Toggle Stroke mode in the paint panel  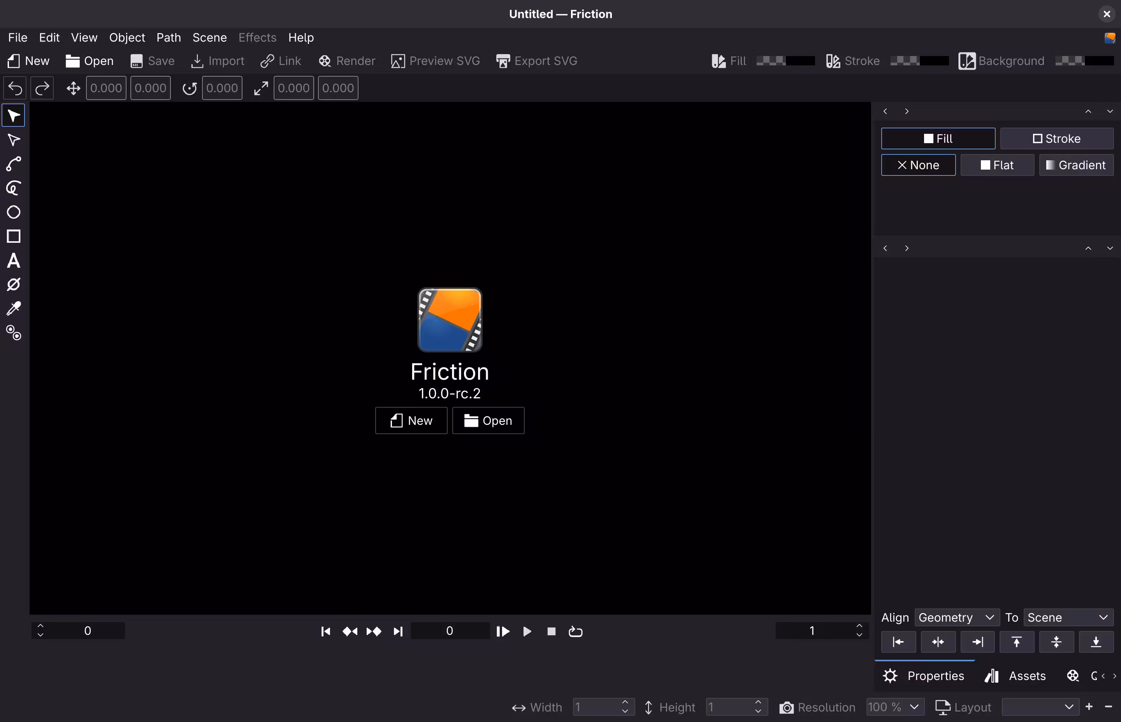tap(1057, 138)
